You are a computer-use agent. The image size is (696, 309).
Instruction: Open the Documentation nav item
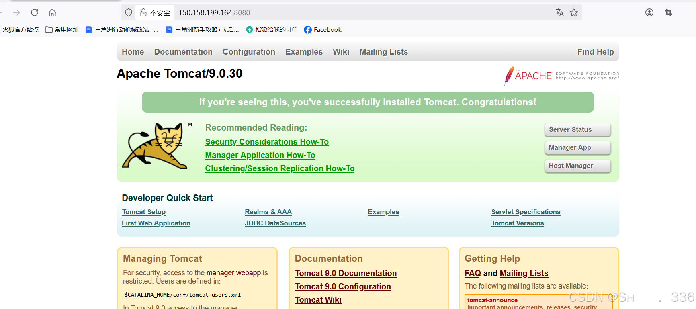point(183,52)
